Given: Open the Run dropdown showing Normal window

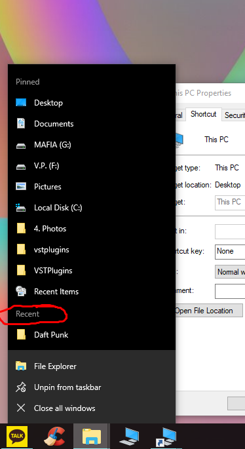Looking at the screenshot, I should 230,272.
